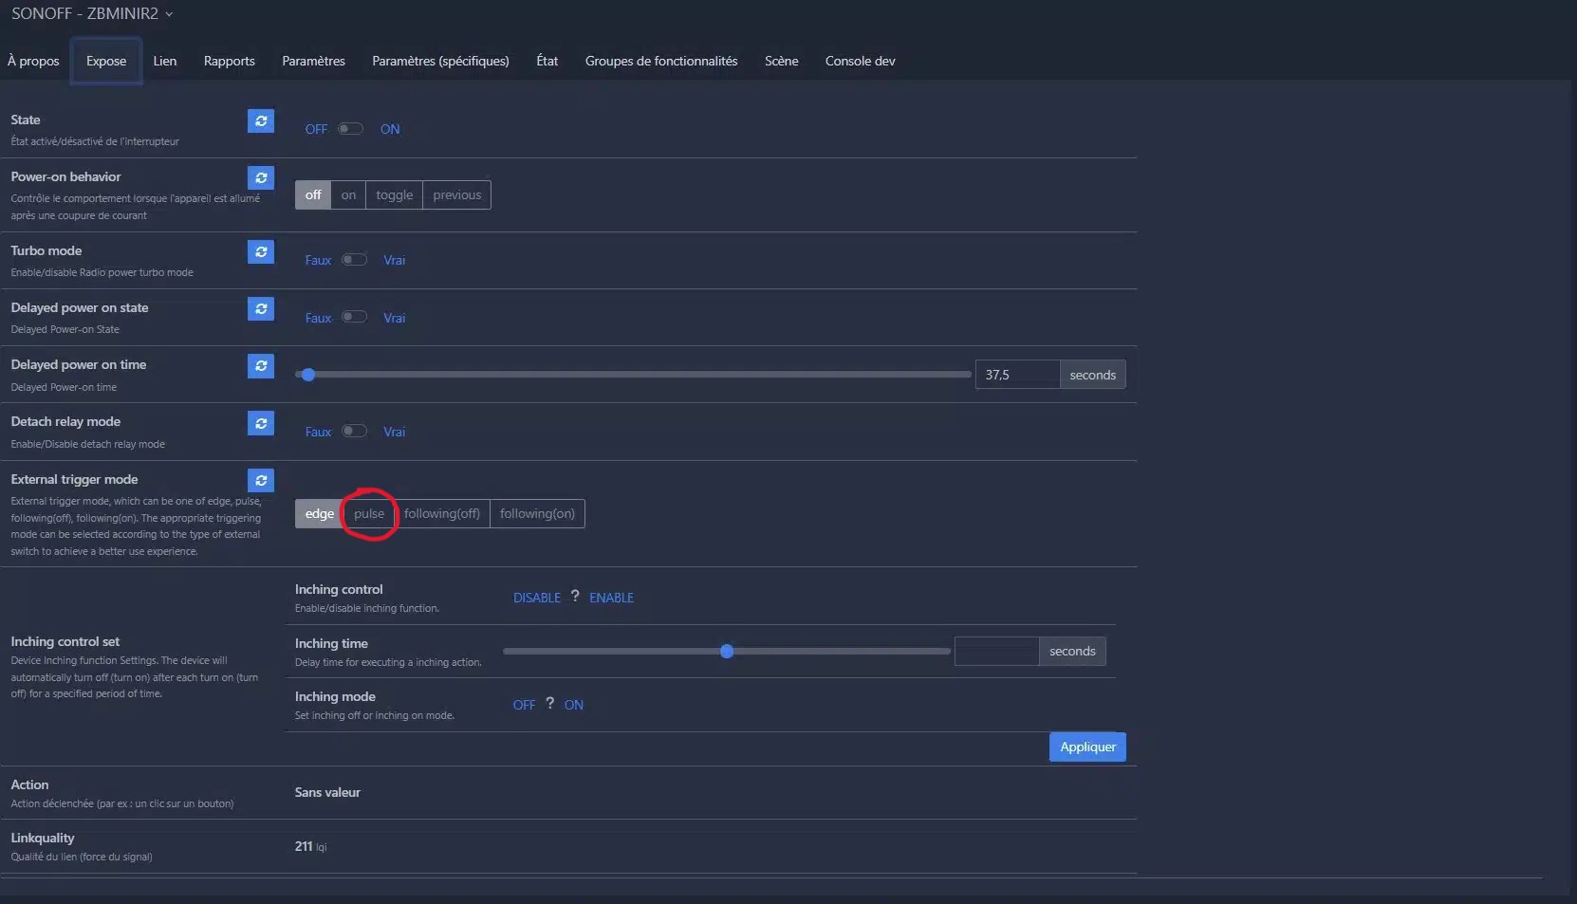Toggle the Turbo mode switch

pyautogui.click(x=355, y=260)
